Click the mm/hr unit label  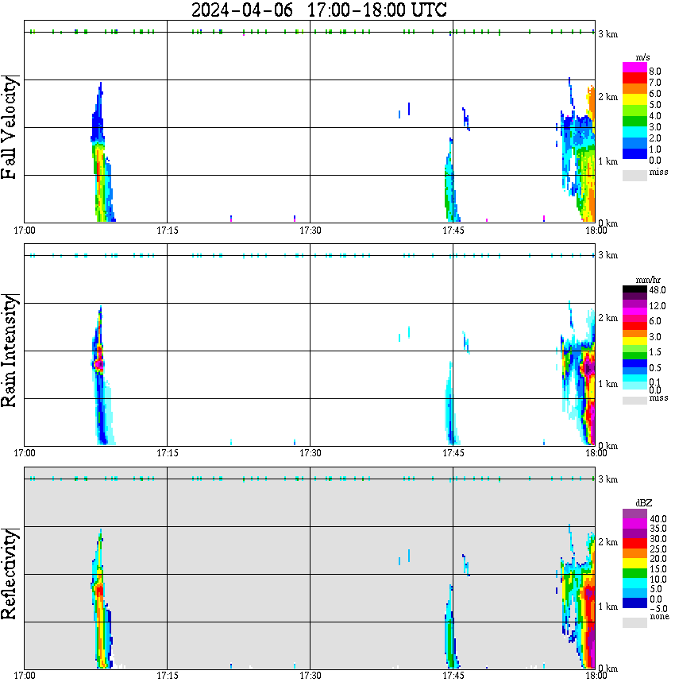click(648, 280)
